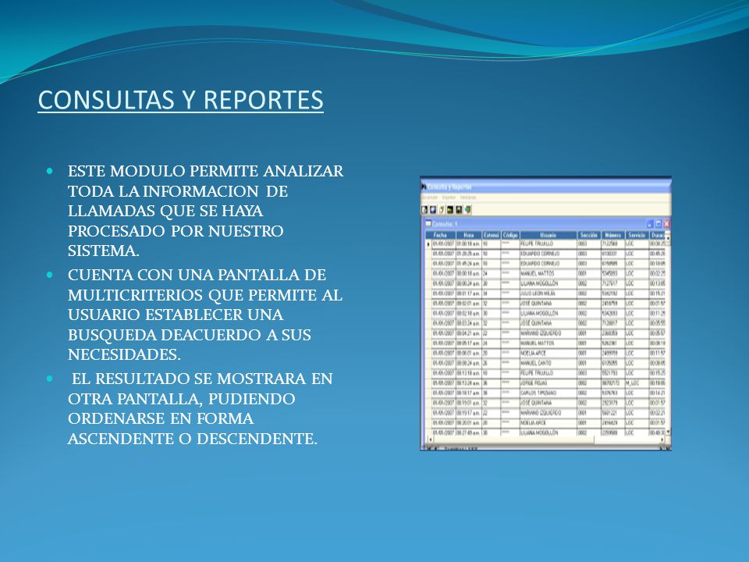749x562 pixels.
Task: Minimize the Consulta: 1 window
Action: pos(650,224)
